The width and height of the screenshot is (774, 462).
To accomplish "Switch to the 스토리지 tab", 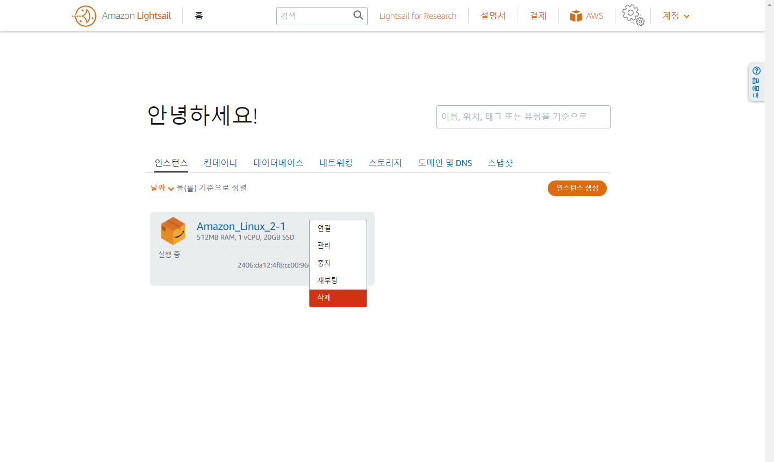I will pyautogui.click(x=385, y=163).
